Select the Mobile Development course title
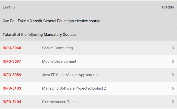177x109 pixels. pos(59,61)
